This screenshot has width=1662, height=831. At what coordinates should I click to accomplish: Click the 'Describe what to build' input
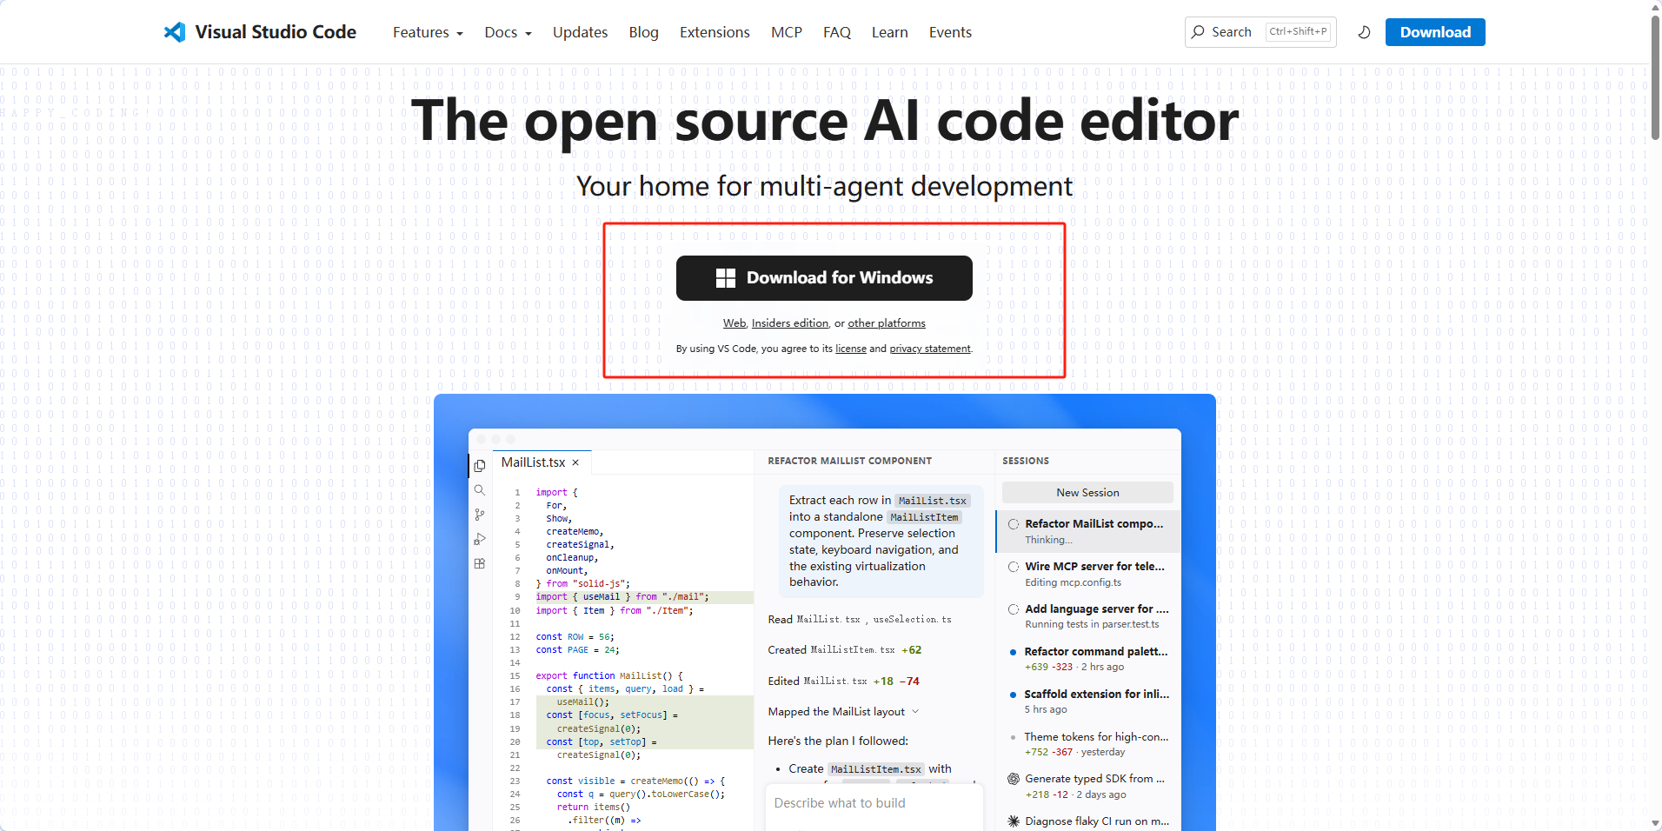coord(874,803)
